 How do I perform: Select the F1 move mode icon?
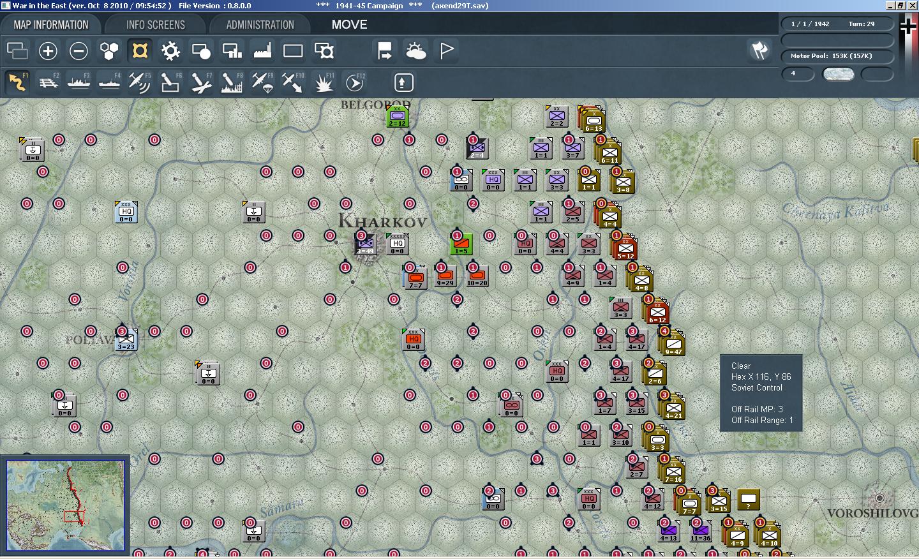pos(17,82)
